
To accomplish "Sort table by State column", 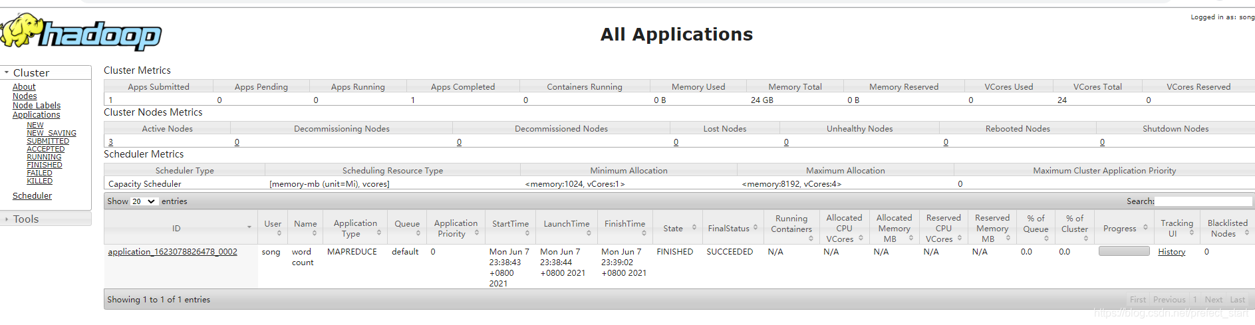I will pyautogui.click(x=677, y=228).
